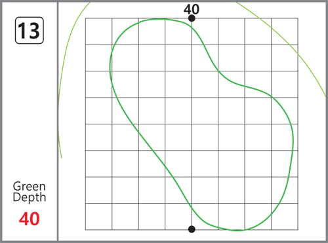This screenshot has width=328, height=243.
Task: Click the bottom-right grid cell
Action: point(285,217)
